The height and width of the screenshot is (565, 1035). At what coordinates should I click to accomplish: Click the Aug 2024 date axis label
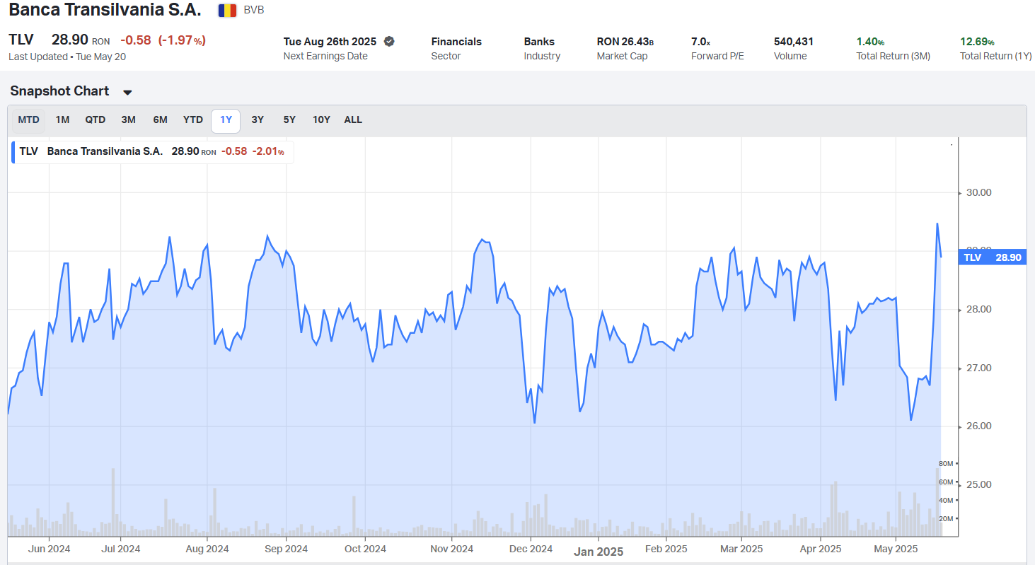tap(207, 549)
